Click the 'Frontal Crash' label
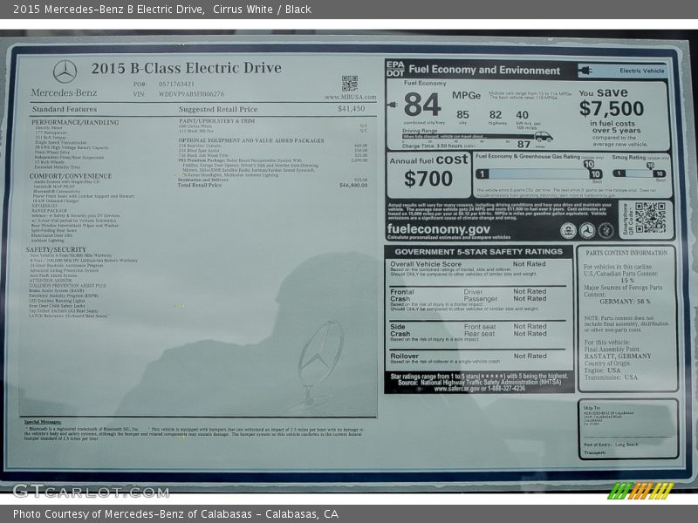The width and height of the screenshot is (698, 523). [402, 295]
